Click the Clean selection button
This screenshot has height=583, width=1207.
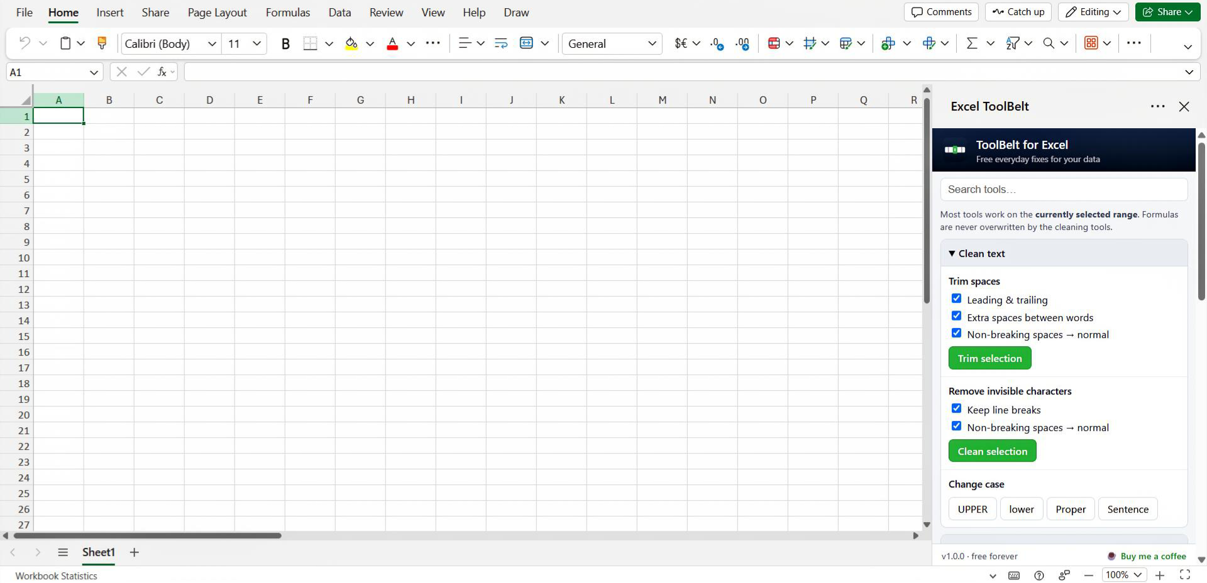992,451
